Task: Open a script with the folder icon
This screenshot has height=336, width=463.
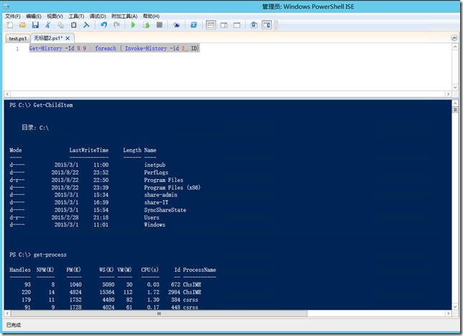Action: (22, 25)
